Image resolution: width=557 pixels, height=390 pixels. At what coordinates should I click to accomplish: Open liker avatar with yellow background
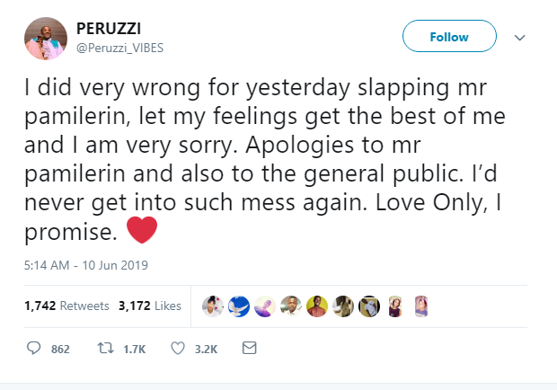pyautogui.click(x=316, y=306)
